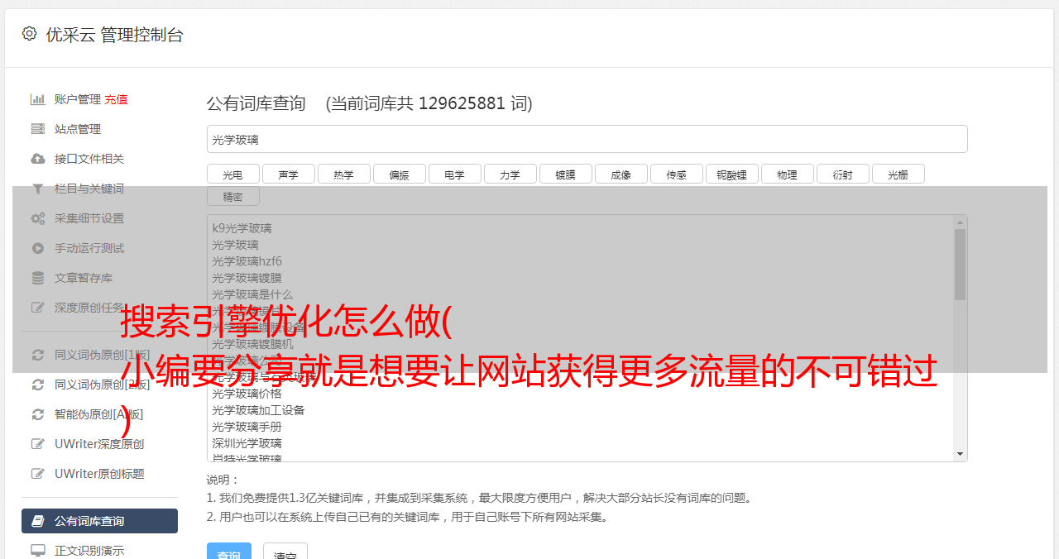This screenshot has height=559, width=1059.
Task: Click the keyword search field containing 光学玻璃
Action: coord(587,139)
